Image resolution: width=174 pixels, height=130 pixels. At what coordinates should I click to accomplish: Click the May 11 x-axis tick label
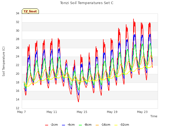pyautogui.click(x=52, y=112)
